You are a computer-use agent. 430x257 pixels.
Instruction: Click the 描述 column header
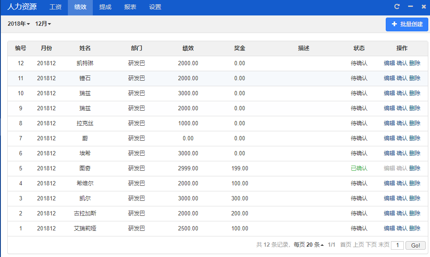pyautogui.click(x=304, y=48)
